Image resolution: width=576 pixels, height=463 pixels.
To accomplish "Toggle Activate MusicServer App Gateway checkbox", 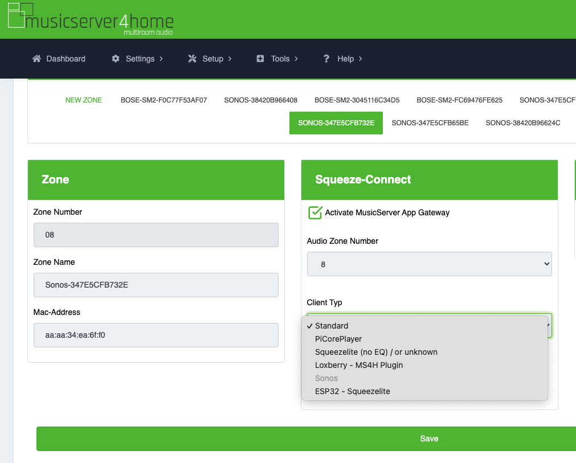I will coord(315,212).
